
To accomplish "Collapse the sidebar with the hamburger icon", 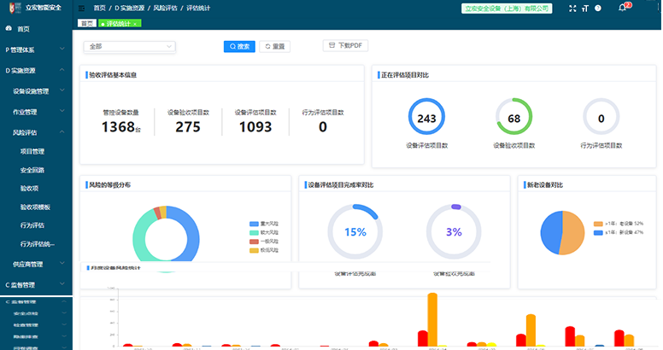I will click(x=81, y=8).
